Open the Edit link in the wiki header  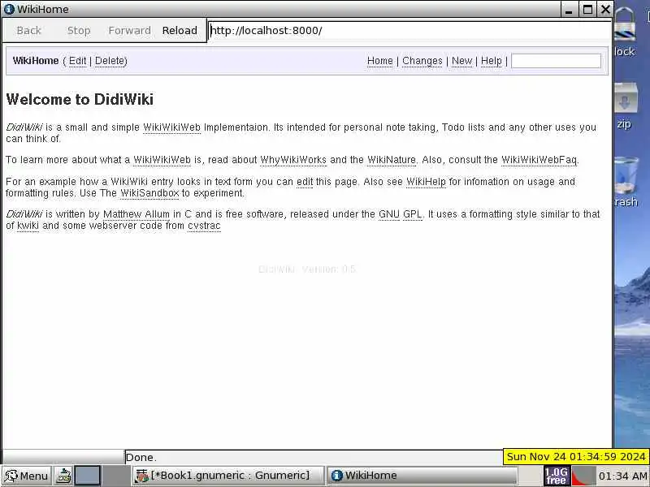coord(77,61)
